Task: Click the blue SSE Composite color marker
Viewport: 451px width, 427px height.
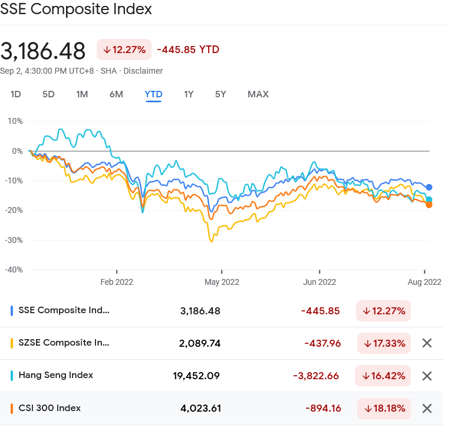Action: point(12,311)
